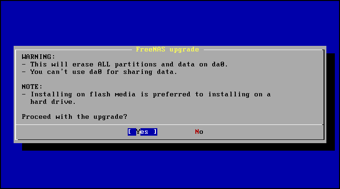340x189 pixels.
Task: Click the word 'preferred' in the note
Action: click(x=171, y=94)
